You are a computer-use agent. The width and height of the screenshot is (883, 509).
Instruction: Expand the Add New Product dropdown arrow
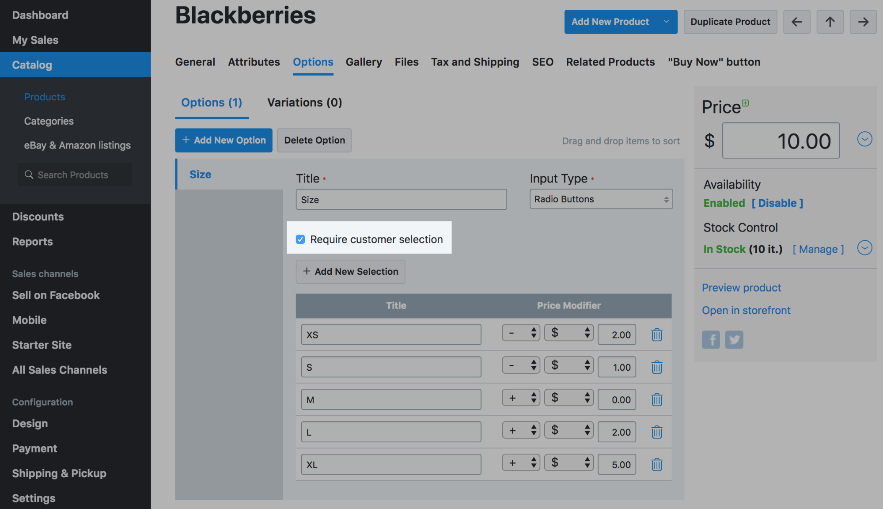[666, 22]
